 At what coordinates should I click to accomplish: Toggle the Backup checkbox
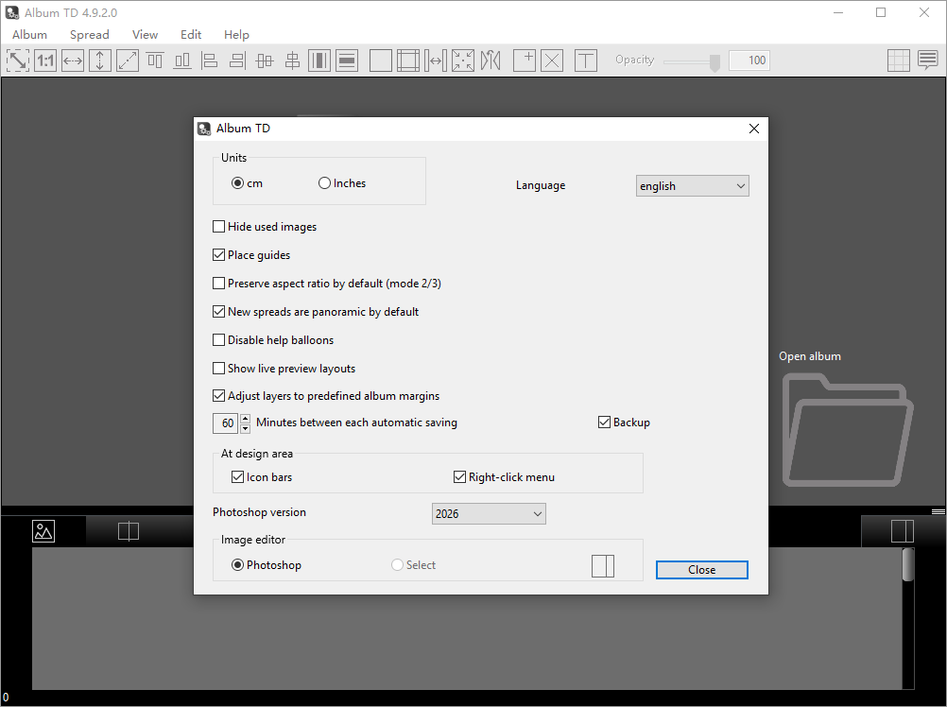[604, 422]
